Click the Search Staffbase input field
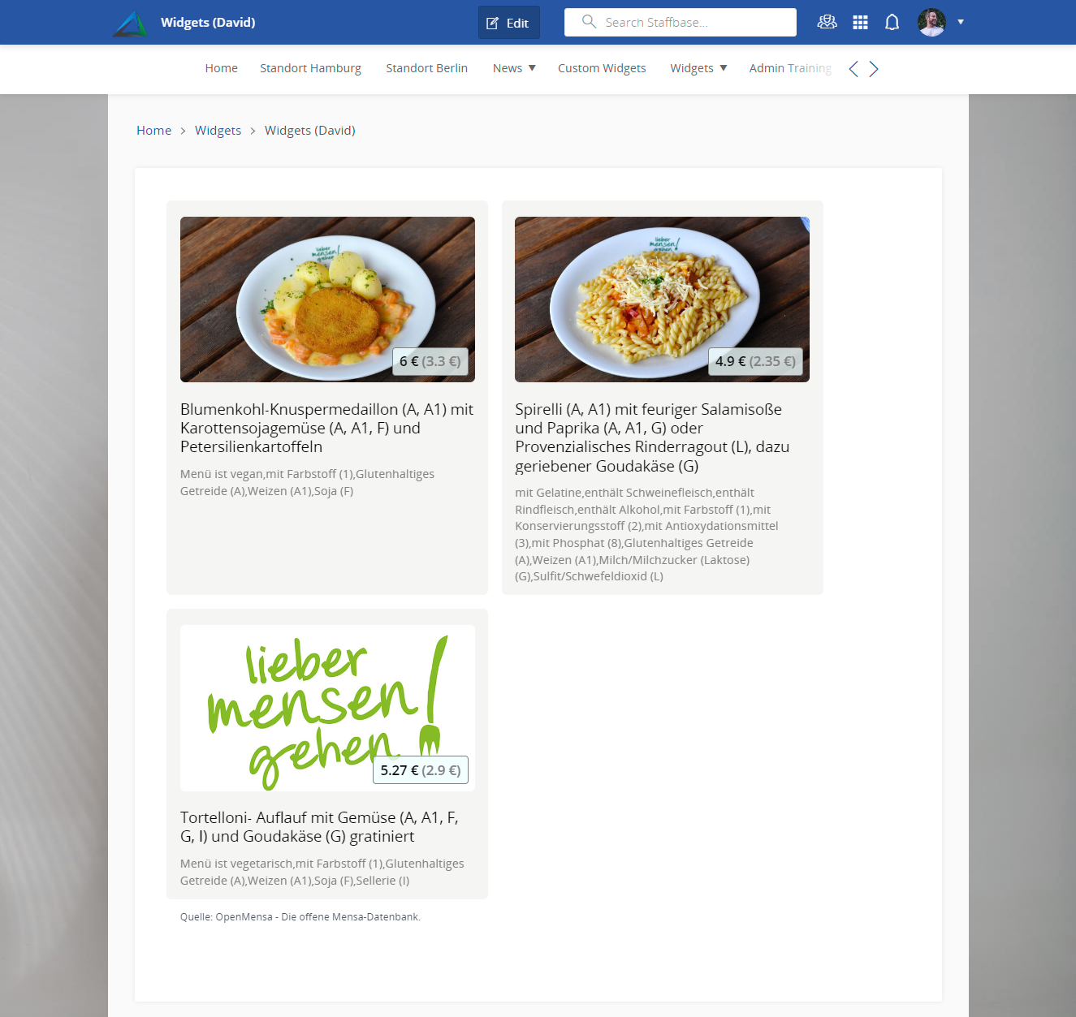The height and width of the screenshot is (1017, 1076). (690, 22)
